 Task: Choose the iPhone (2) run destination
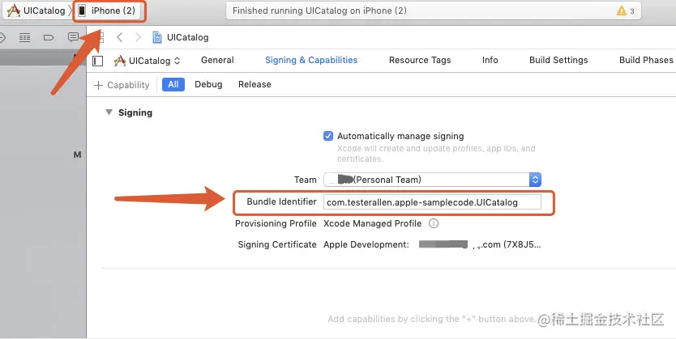(108, 11)
